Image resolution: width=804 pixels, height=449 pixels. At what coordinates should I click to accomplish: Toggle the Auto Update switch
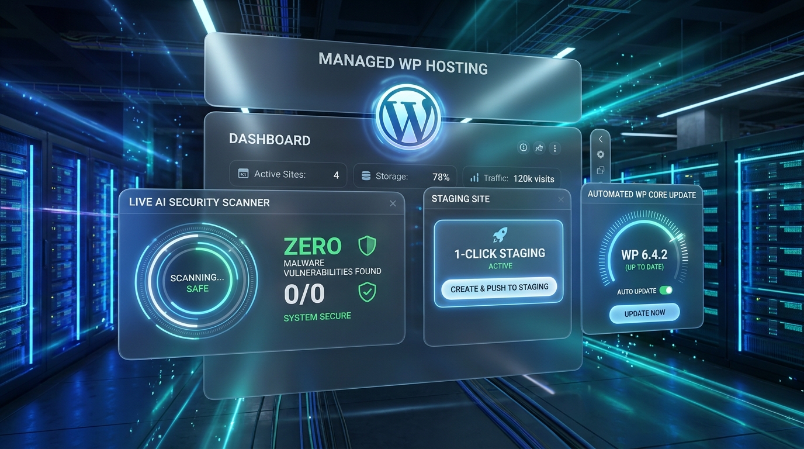click(x=666, y=291)
